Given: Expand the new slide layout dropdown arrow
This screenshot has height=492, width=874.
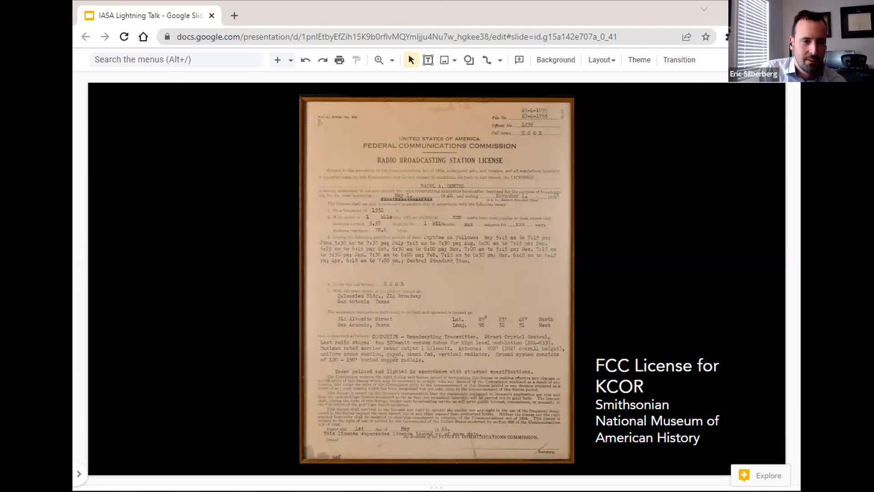Looking at the screenshot, I should [x=290, y=60].
